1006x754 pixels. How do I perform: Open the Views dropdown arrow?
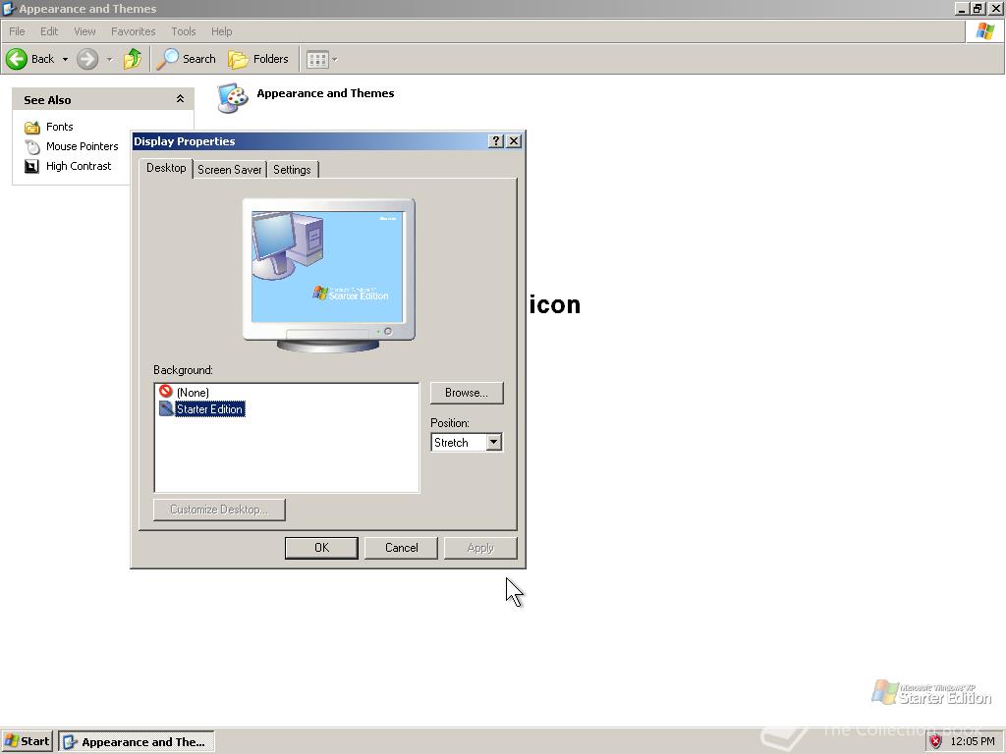[x=334, y=60]
